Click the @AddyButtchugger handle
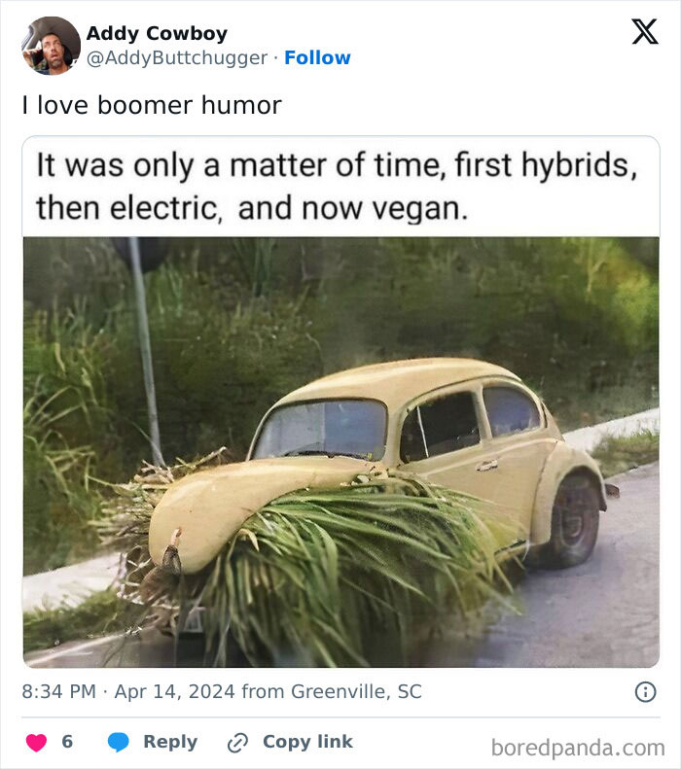 [176, 58]
